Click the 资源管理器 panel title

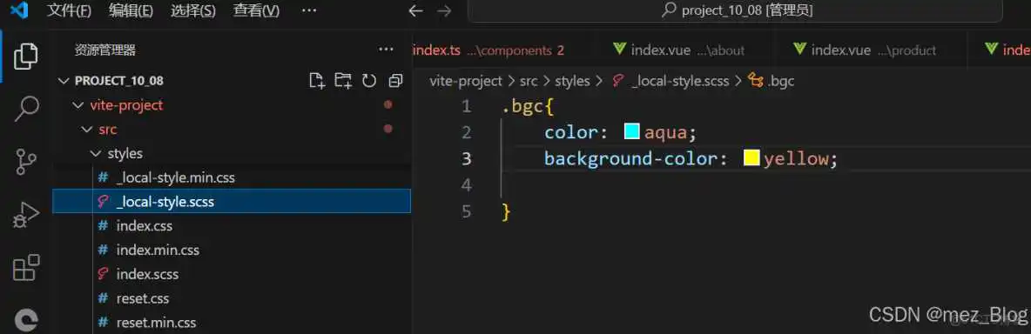104,50
